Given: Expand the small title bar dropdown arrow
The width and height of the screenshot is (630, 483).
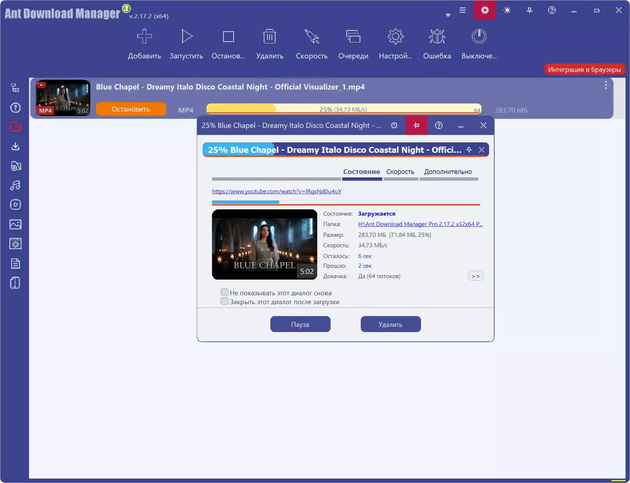Looking at the screenshot, I should (448, 15).
